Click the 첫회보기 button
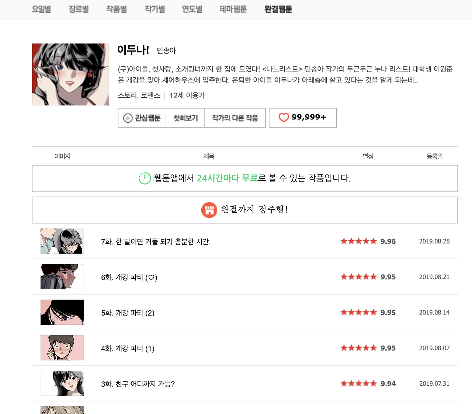472x414 pixels. (x=185, y=118)
